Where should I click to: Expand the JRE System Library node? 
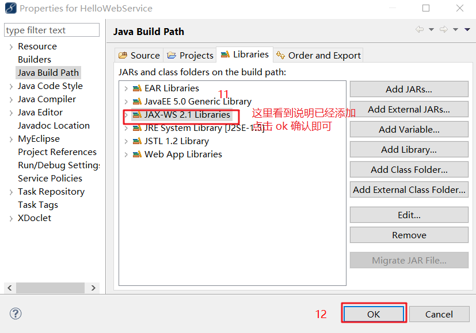(x=126, y=129)
